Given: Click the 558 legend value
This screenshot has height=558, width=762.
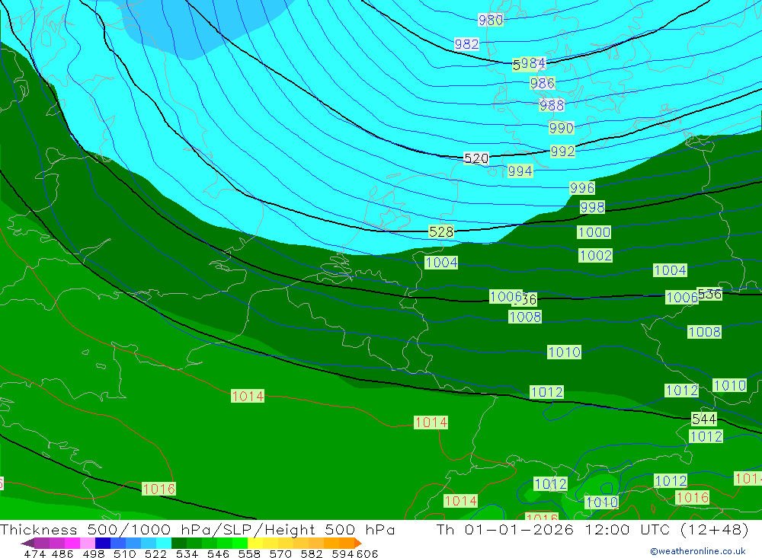Looking at the screenshot, I should click(249, 554).
